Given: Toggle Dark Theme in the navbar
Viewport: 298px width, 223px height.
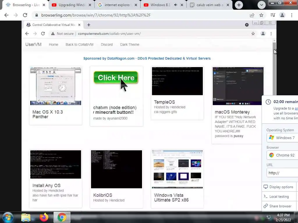Looking at the screenshot, I should point(130,44).
